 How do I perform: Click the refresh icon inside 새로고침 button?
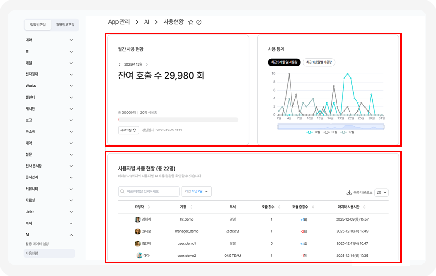(134, 129)
